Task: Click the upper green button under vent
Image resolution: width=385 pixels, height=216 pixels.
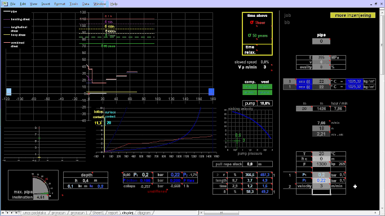Action: (x=265, y=87)
